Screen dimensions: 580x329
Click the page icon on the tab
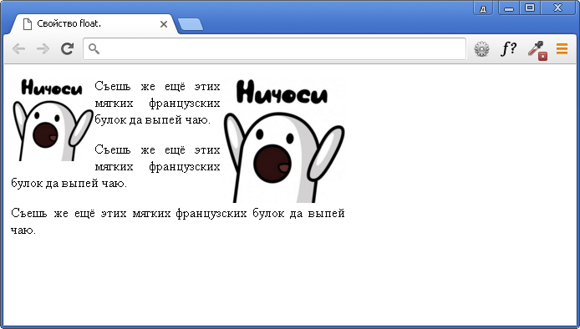point(27,24)
